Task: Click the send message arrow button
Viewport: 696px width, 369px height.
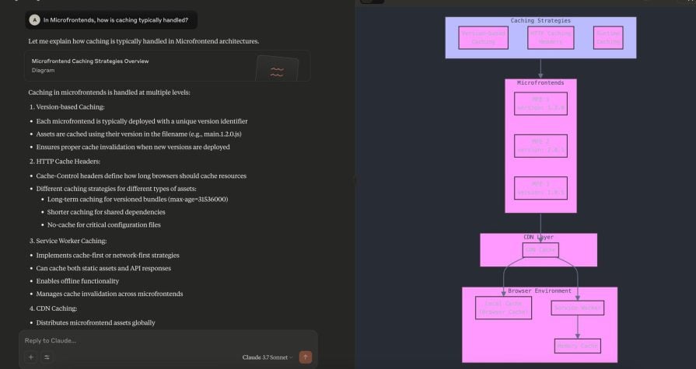Action: 306,357
